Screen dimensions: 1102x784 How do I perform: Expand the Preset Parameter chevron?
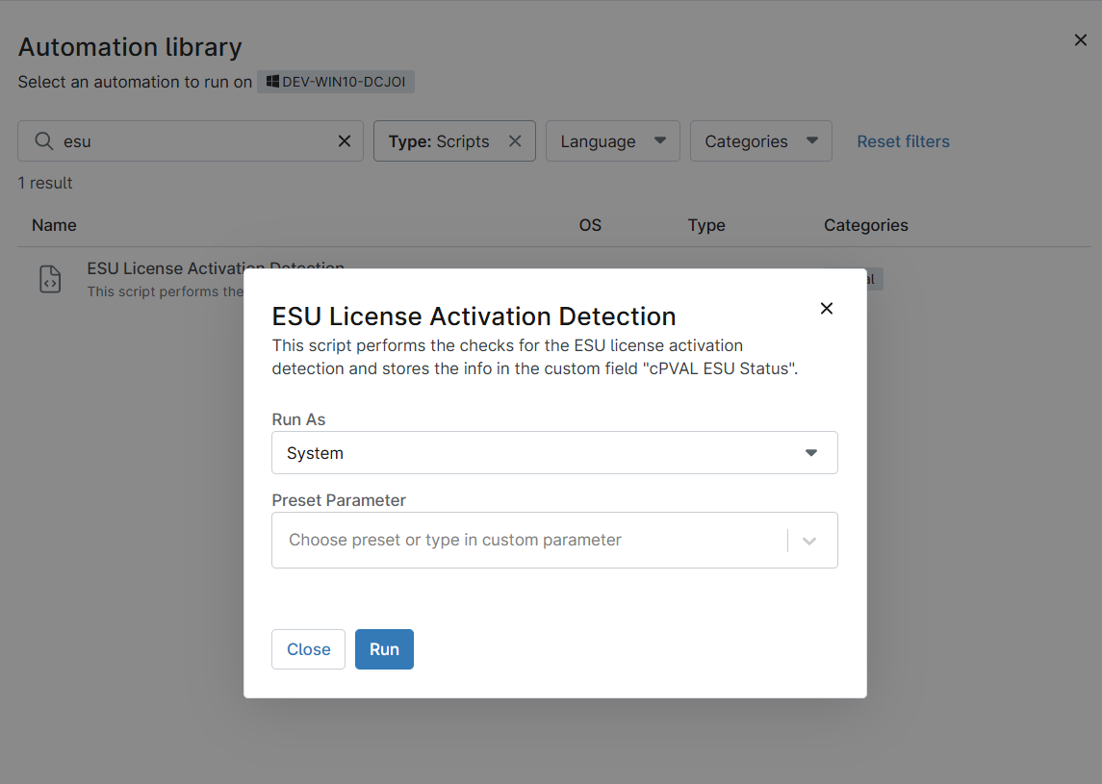(809, 541)
